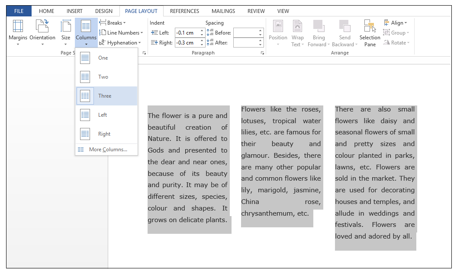Click the More Columns icon
457x274 pixels.
pyautogui.click(x=81, y=150)
